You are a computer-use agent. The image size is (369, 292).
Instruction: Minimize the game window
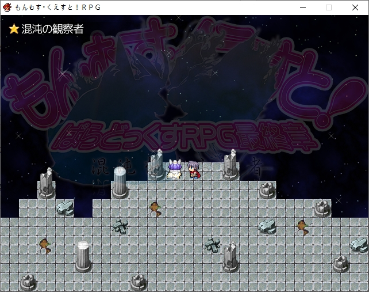pos(303,8)
